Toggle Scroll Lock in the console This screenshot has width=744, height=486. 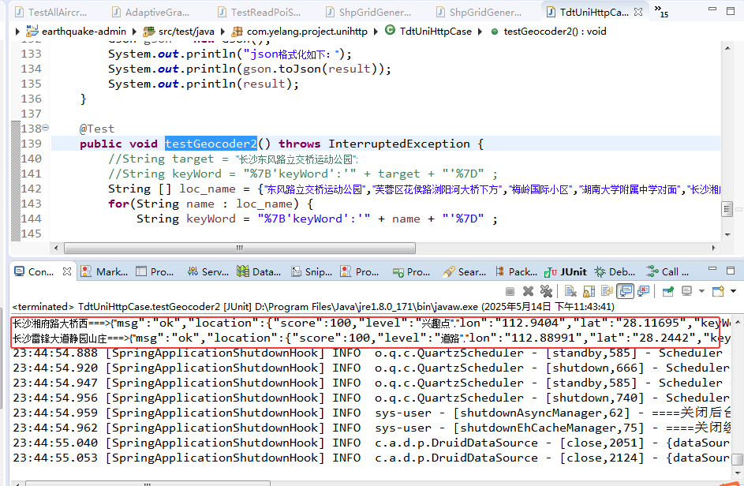click(589, 291)
